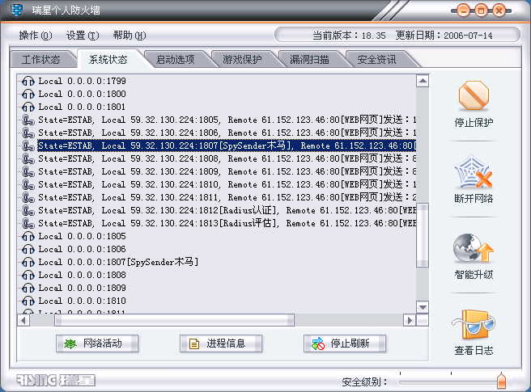The height and width of the screenshot is (392, 531).
Task: Select row State=ESTAB Local 59.32.130.224:1811
Action: point(227,197)
